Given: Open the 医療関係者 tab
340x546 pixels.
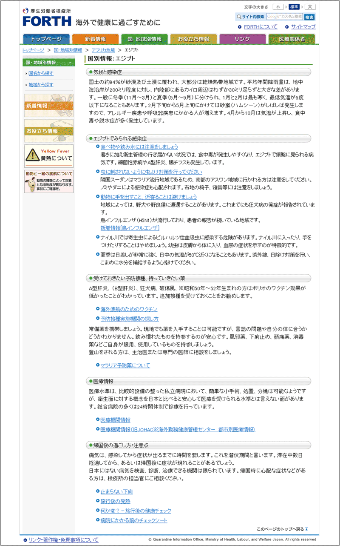Looking at the screenshot, I should (292, 39).
